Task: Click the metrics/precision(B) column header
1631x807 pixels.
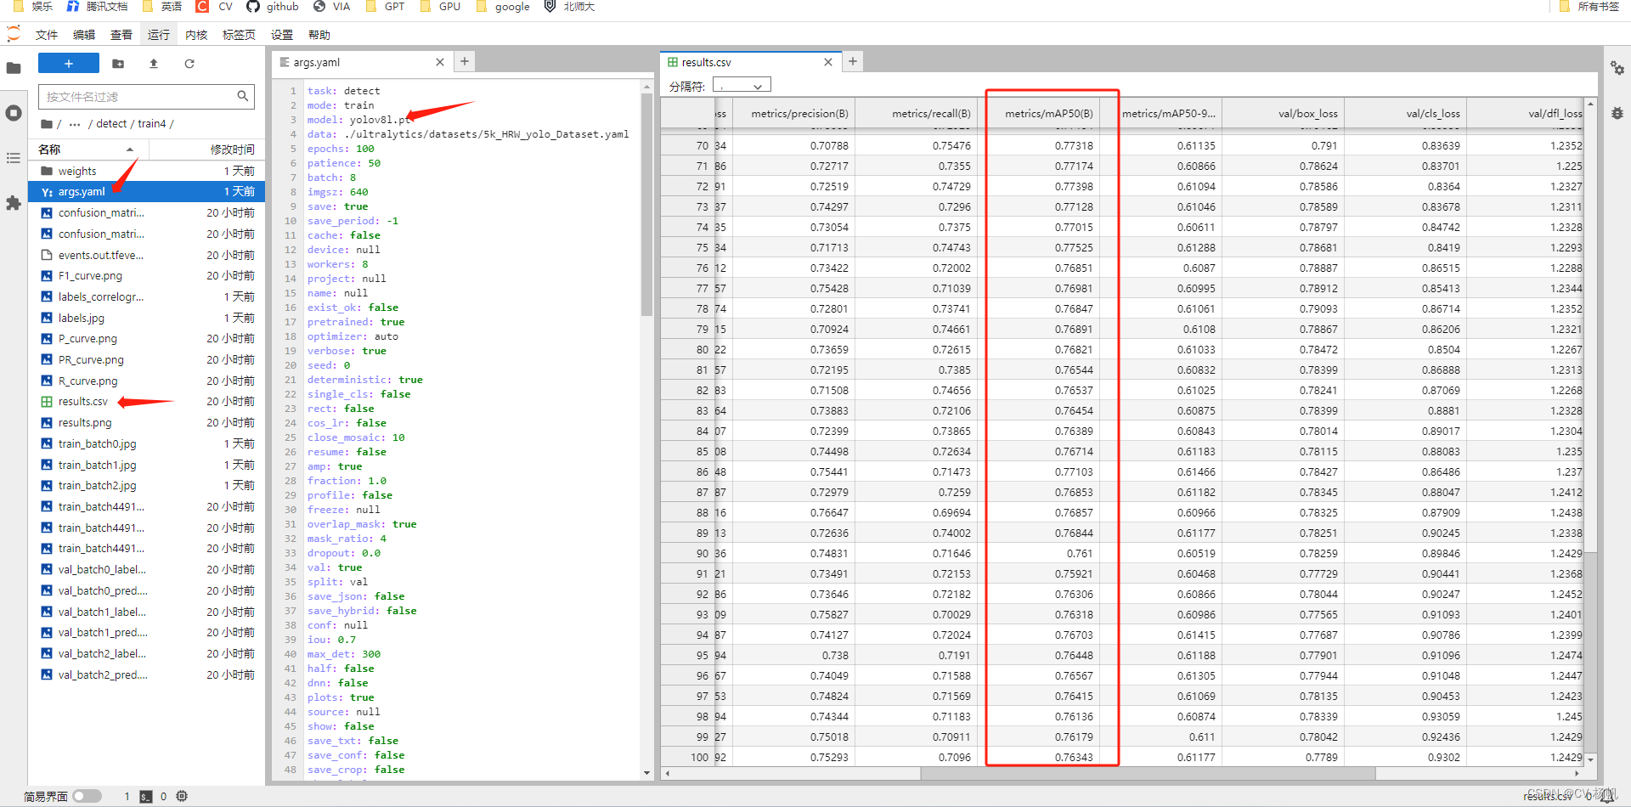Action: pyautogui.click(x=793, y=113)
